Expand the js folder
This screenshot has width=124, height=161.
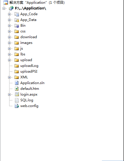tap(9, 49)
